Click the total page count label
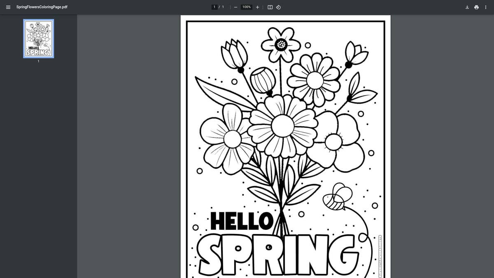494x278 pixels. pyautogui.click(x=223, y=7)
